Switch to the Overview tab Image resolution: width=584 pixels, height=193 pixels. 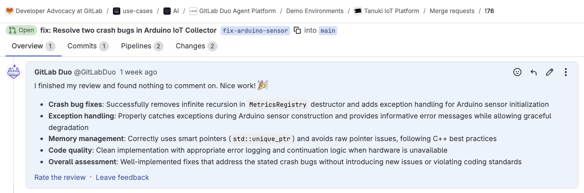(33, 46)
